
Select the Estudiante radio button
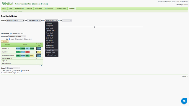tap(11, 34)
